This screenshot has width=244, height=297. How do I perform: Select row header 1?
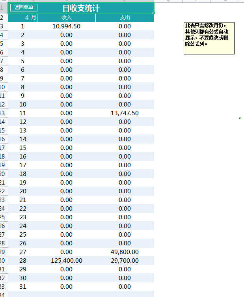pyautogui.click(x=4, y=8)
